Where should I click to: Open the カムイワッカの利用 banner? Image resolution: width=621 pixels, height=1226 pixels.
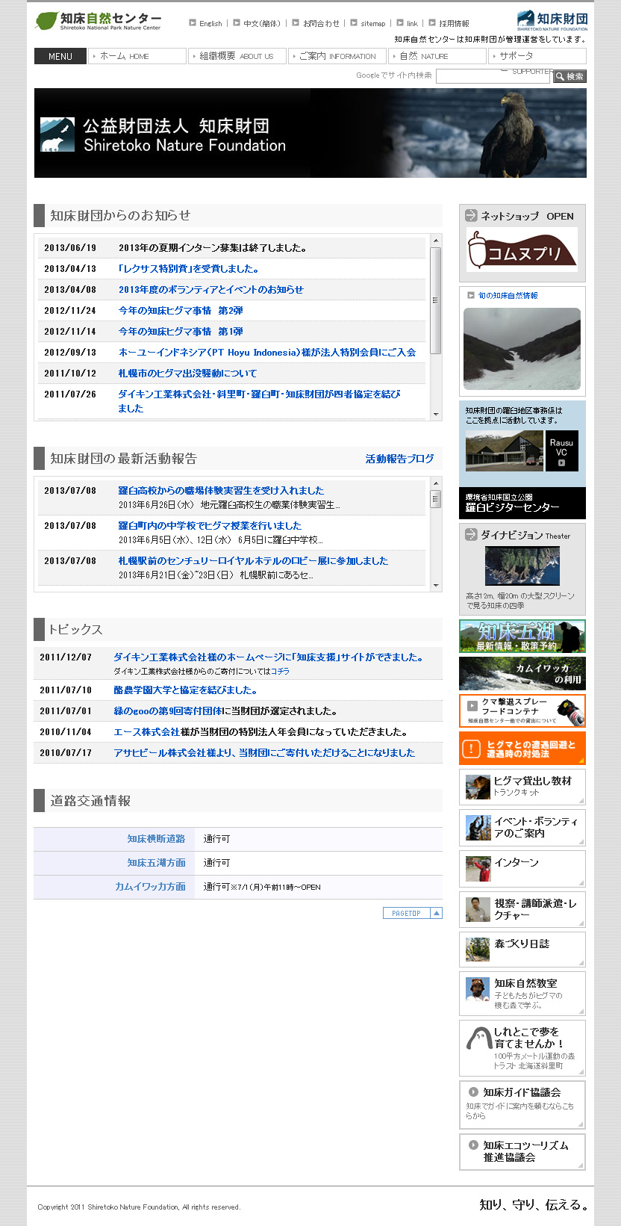click(x=522, y=674)
